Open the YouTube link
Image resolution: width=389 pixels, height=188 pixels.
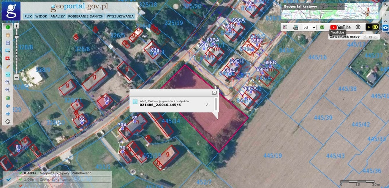tap(340, 27)
